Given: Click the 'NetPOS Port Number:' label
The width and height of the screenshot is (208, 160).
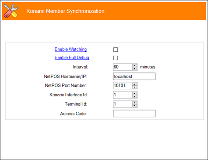Looking at the screenshot, I should [x=66, y=85].
